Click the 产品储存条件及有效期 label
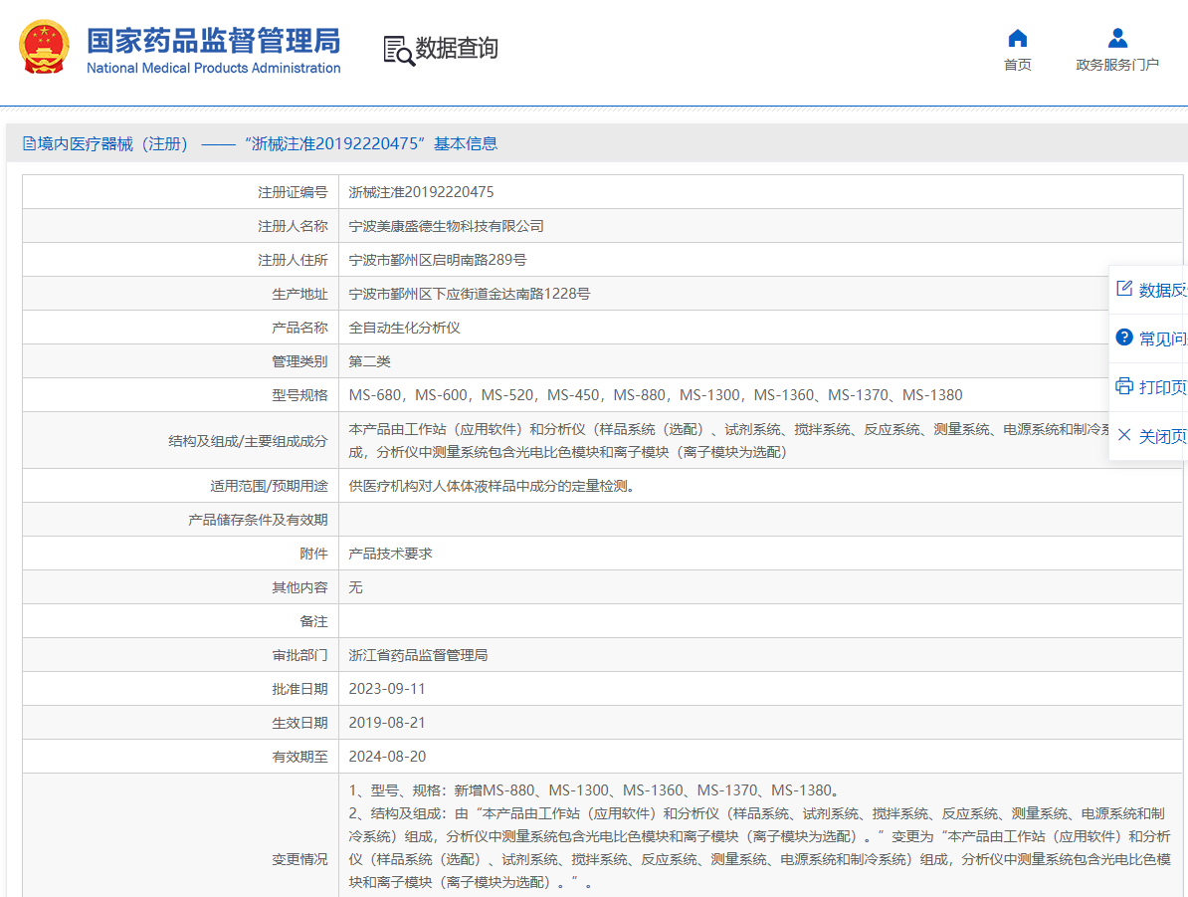The height and width of the screenshot is (897, 1188). 259,520
